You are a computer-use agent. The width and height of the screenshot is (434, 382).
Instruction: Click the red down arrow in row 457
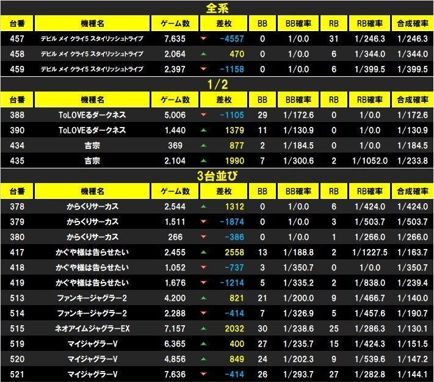tap(204, 38)
